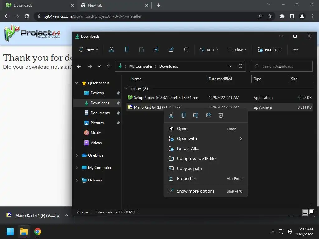
Task: Open the Open with submenu
Action: click(x=206, y=138)
